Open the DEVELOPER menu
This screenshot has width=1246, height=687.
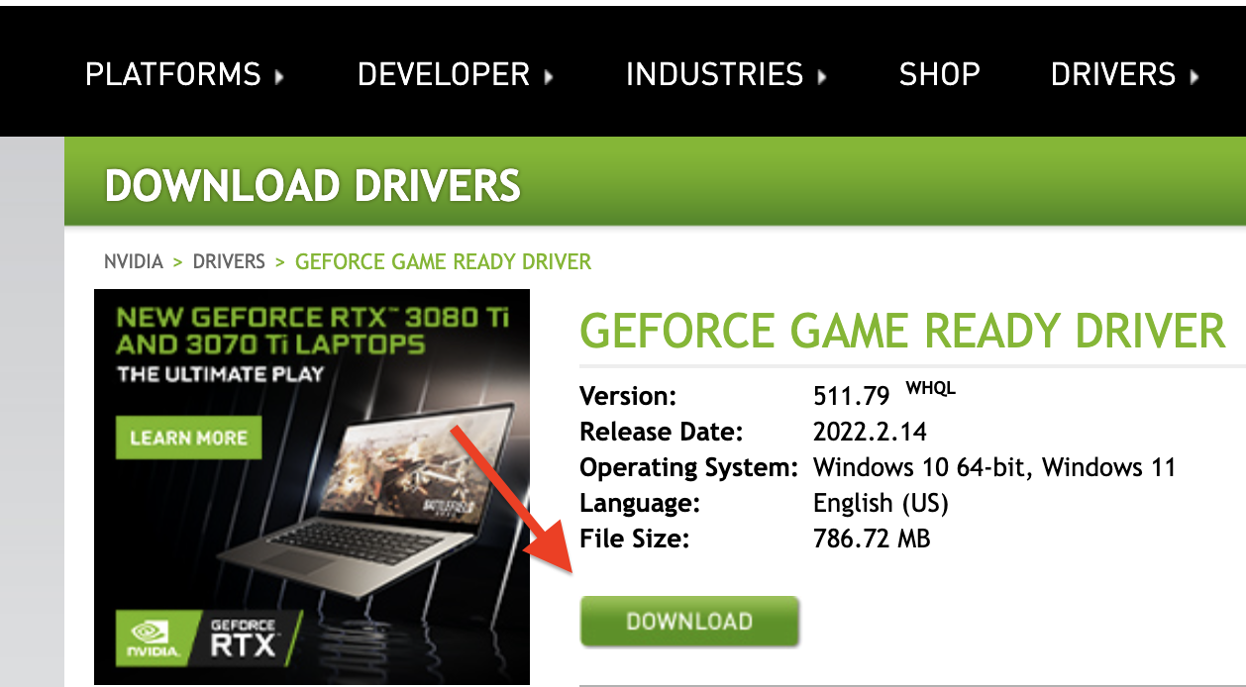click(x=444, y=74)
